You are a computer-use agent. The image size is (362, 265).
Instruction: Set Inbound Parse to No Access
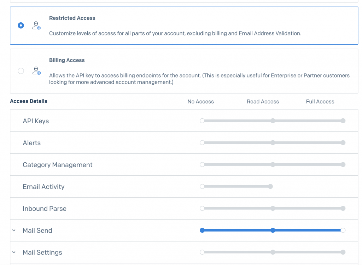click(x=202, y=208)
